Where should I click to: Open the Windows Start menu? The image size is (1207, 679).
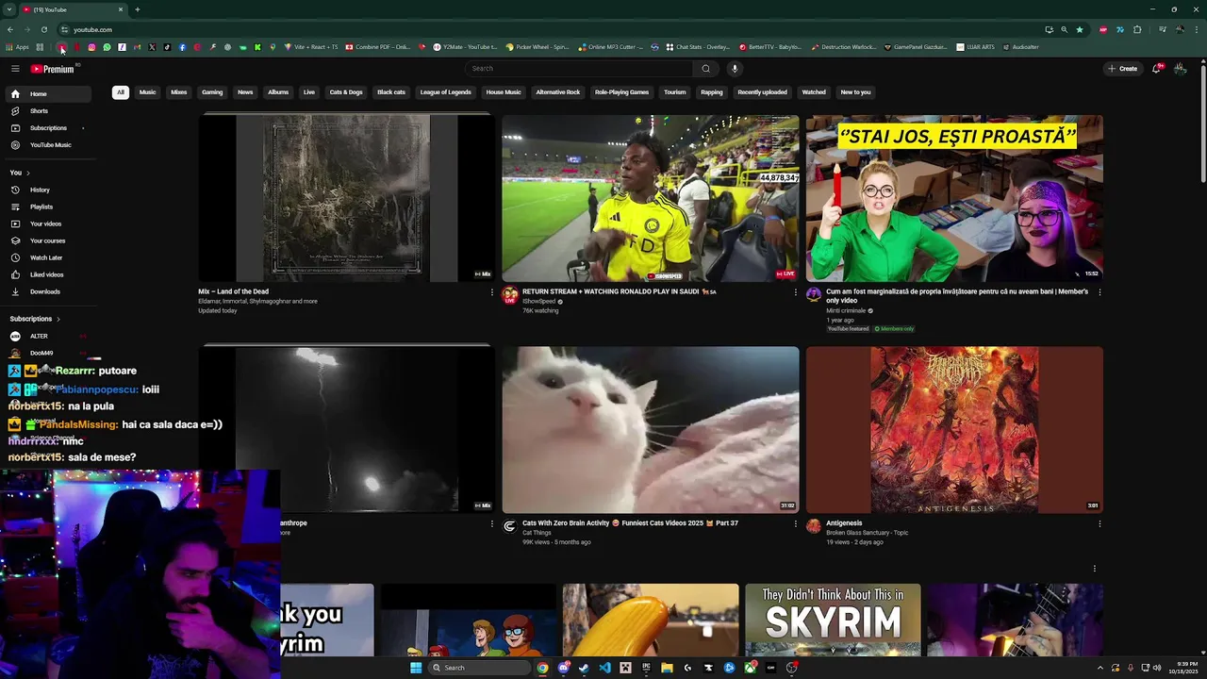(416, 668)
